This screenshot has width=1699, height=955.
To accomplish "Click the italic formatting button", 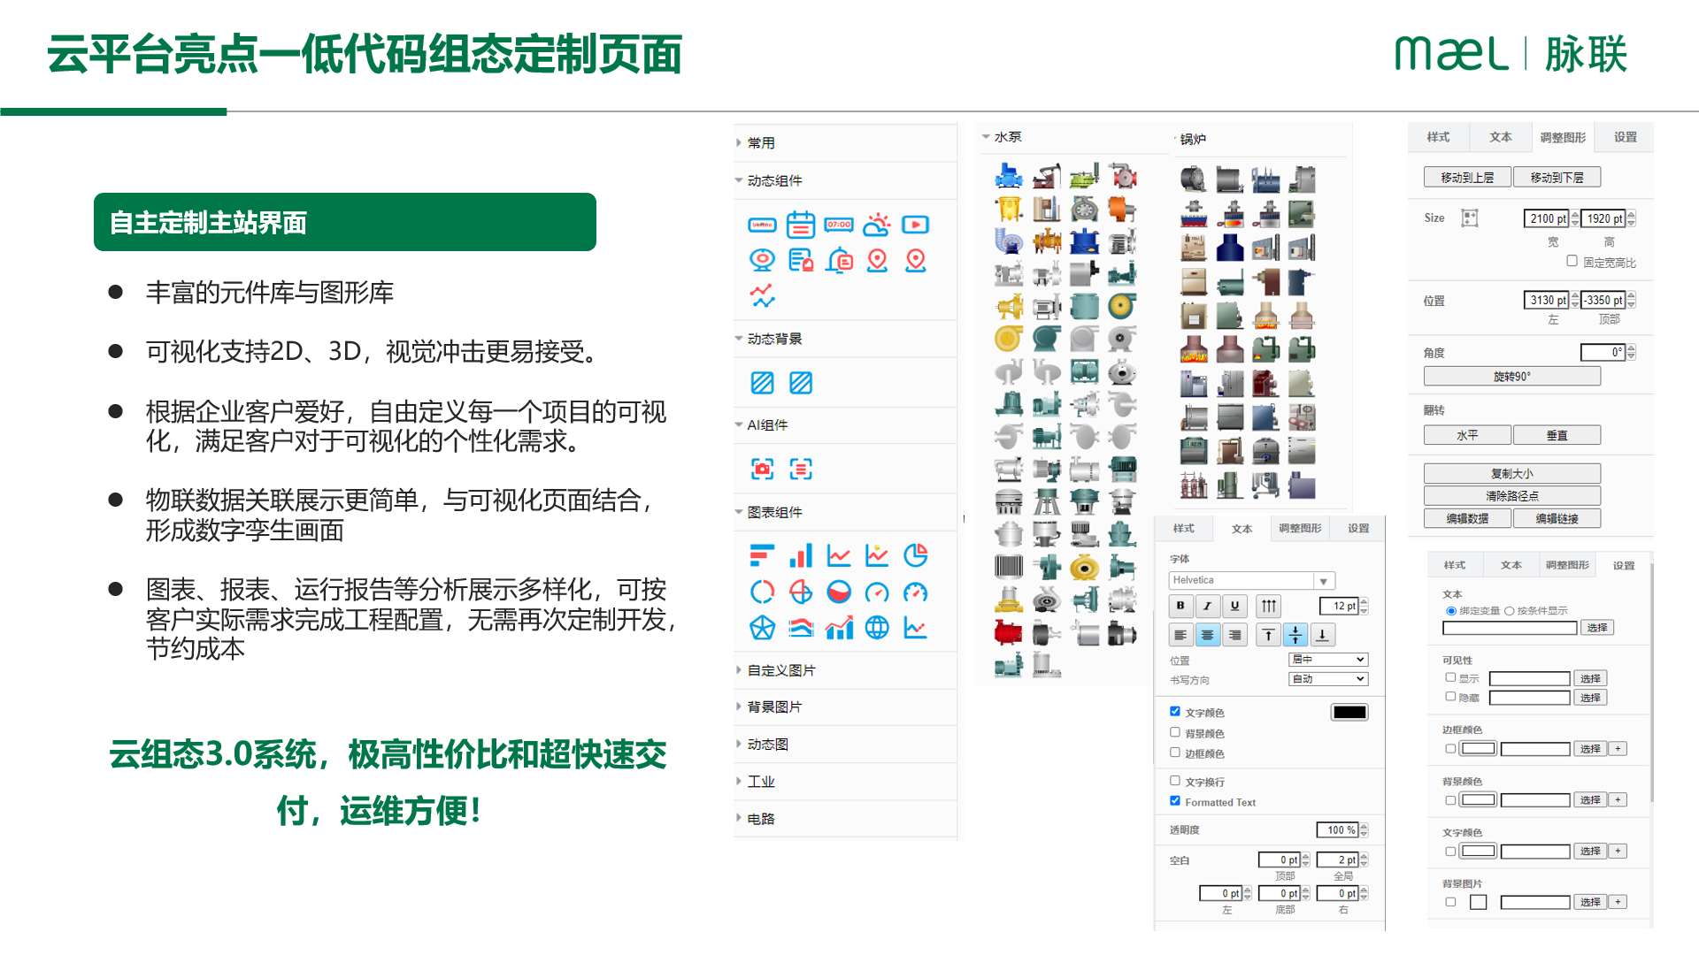I will [1207, 606].
